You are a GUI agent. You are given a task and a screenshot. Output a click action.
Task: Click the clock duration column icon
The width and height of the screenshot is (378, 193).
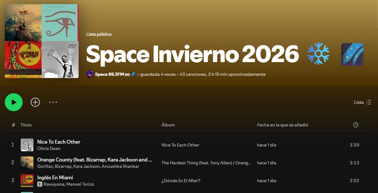click(355, 125)
